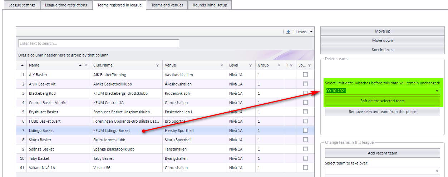This screenshot has height=177, width=448.
Task: Select the Vakant Nivå 1A name cell
Action: pyautogui.click(x=59, y=168)
